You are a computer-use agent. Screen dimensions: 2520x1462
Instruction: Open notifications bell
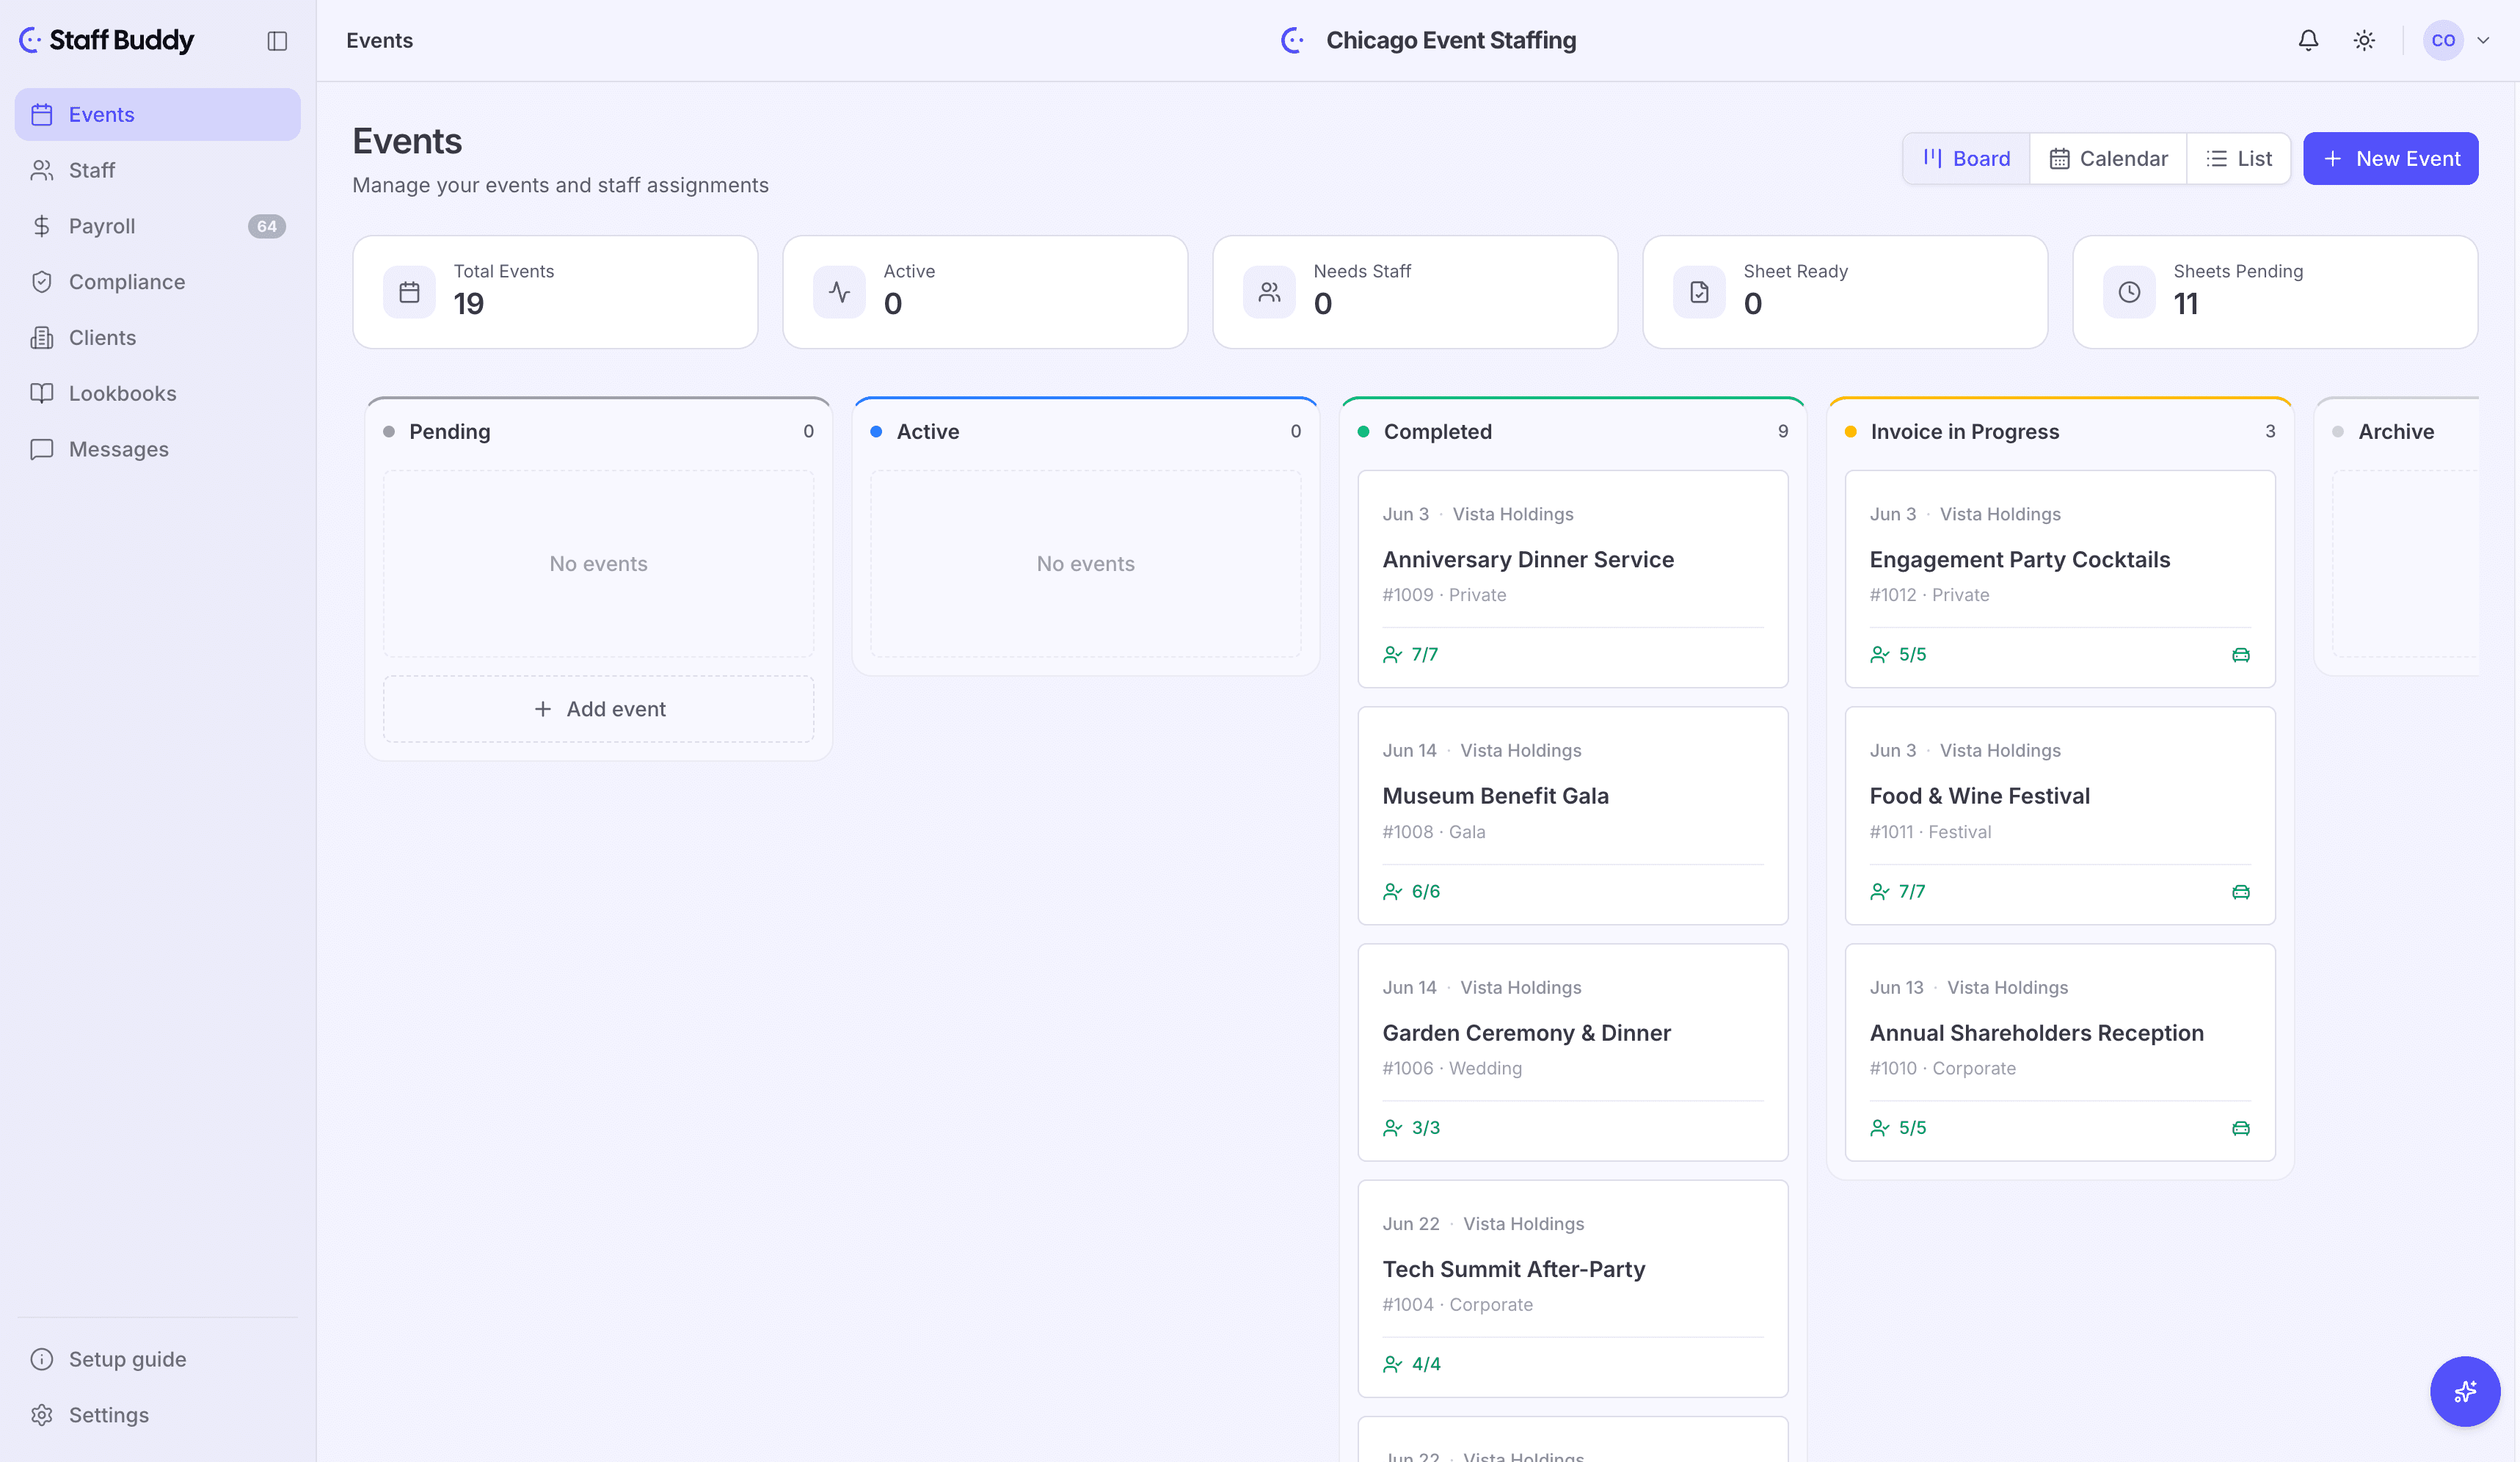[x=2308, y=40]
